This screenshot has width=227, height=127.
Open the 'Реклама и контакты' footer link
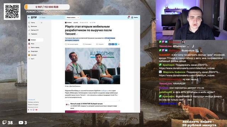tap(33, 102)
